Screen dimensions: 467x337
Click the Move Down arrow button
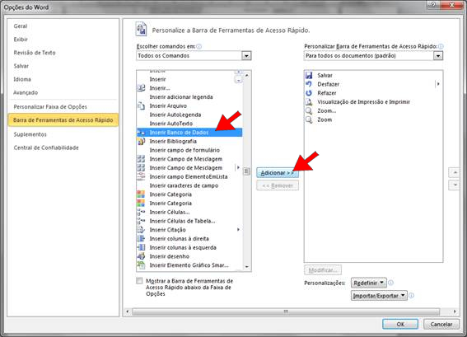455,185
